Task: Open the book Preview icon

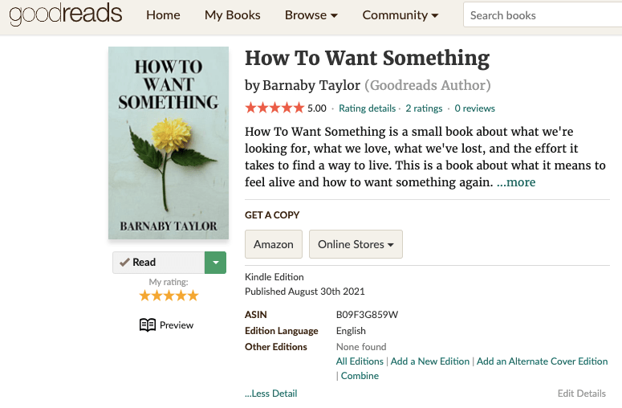Action: [x=148, y=325]
